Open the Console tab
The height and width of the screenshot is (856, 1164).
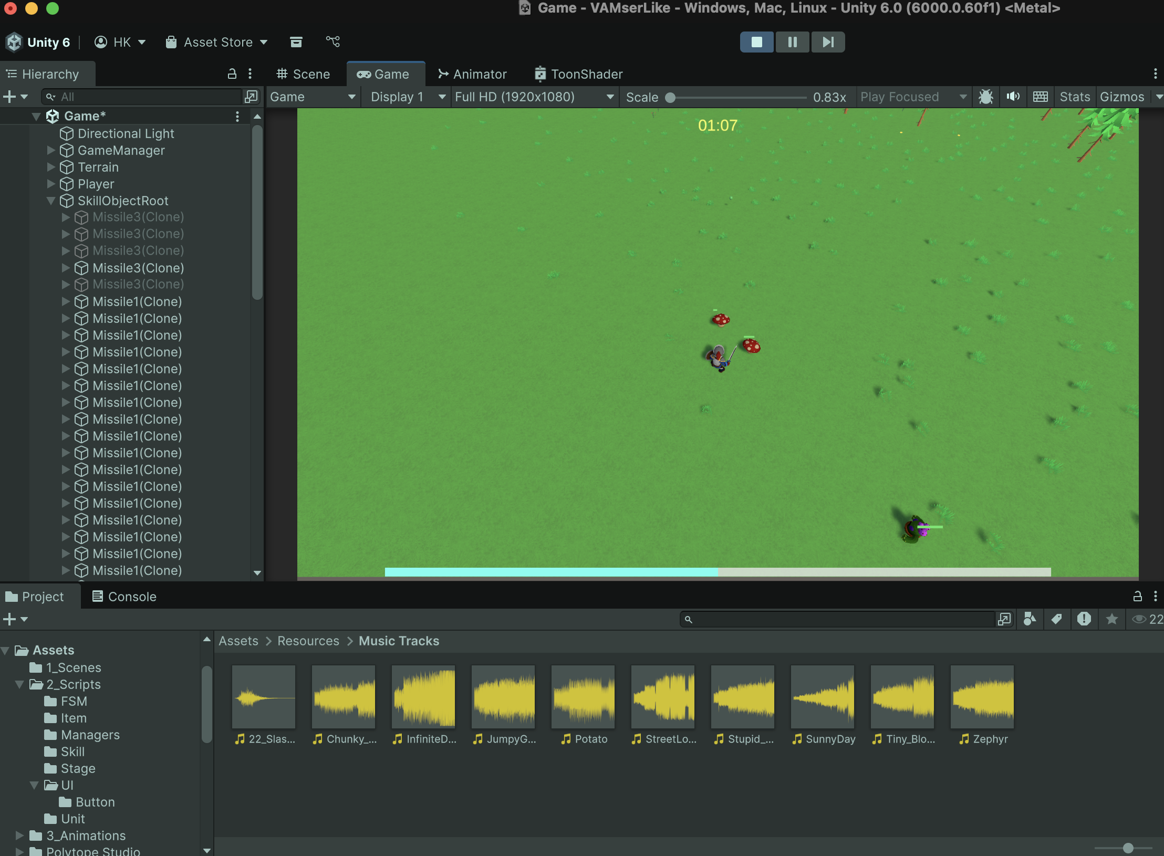coord(124,597)
